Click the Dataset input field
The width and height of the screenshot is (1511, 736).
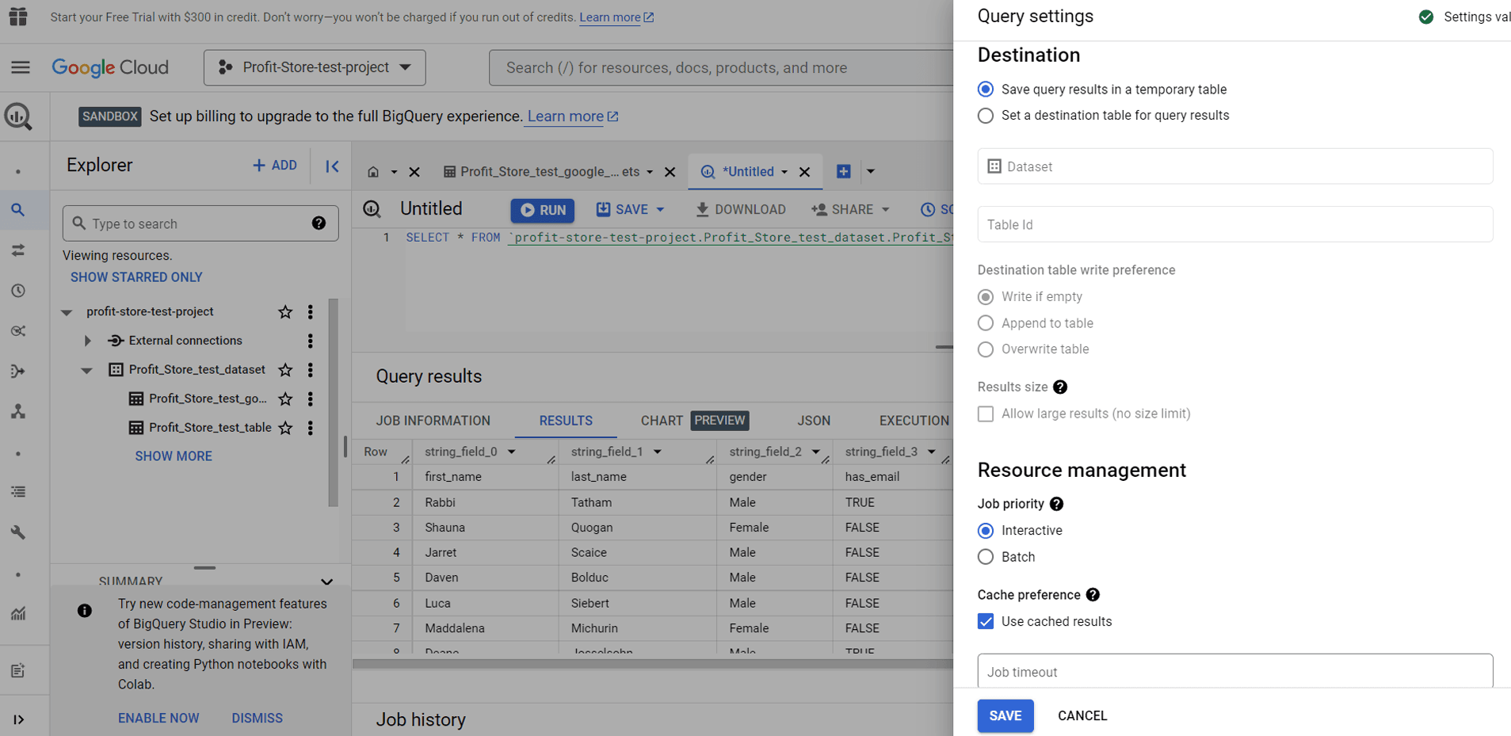tap(1235, 166)
